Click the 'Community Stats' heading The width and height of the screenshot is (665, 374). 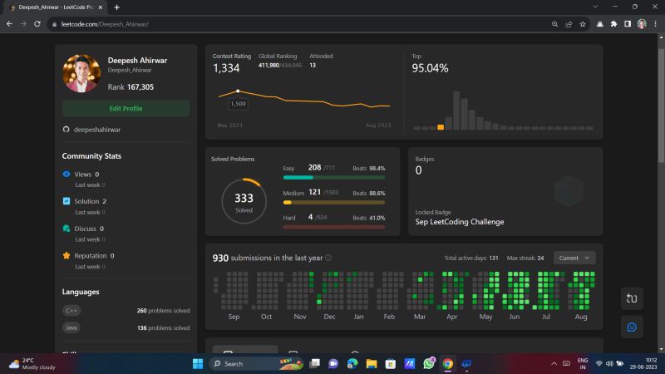click(x=91, y=156)
